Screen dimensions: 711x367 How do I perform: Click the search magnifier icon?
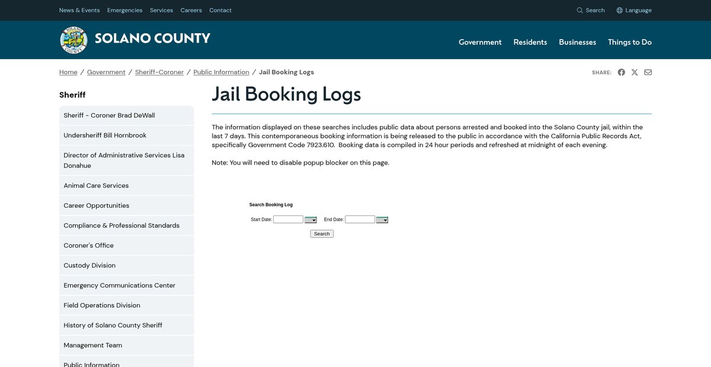(x=579, y=10)
